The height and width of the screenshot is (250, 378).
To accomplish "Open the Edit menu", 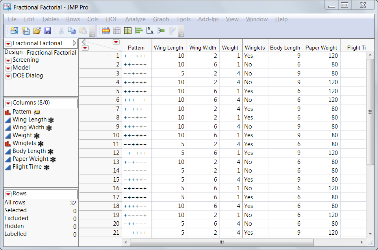I will [x=29, y=19].
